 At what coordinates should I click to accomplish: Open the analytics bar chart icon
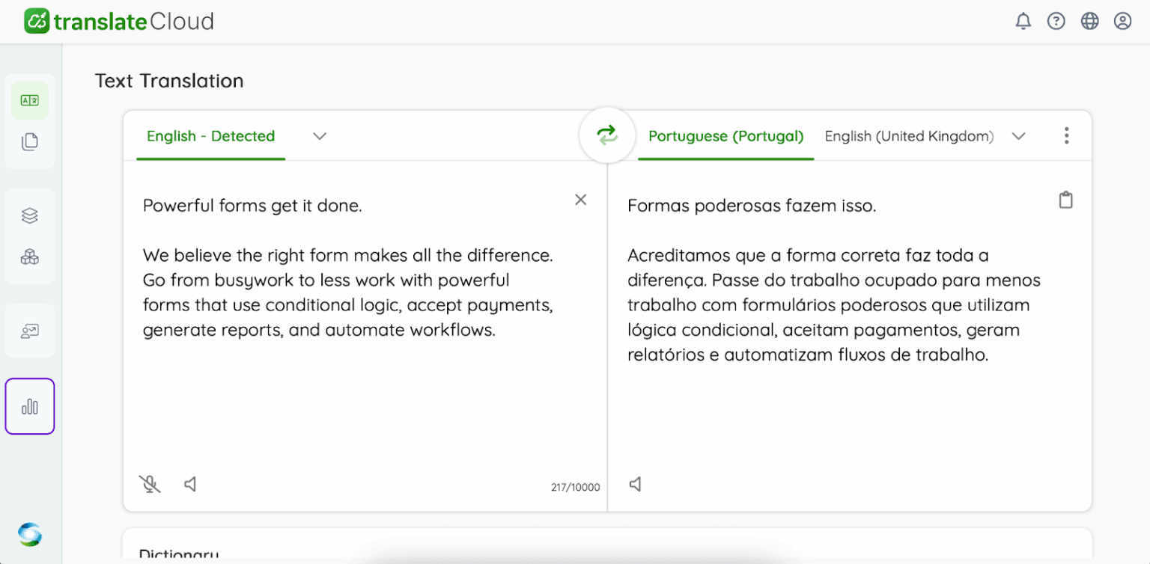click(x=30, y=406)
